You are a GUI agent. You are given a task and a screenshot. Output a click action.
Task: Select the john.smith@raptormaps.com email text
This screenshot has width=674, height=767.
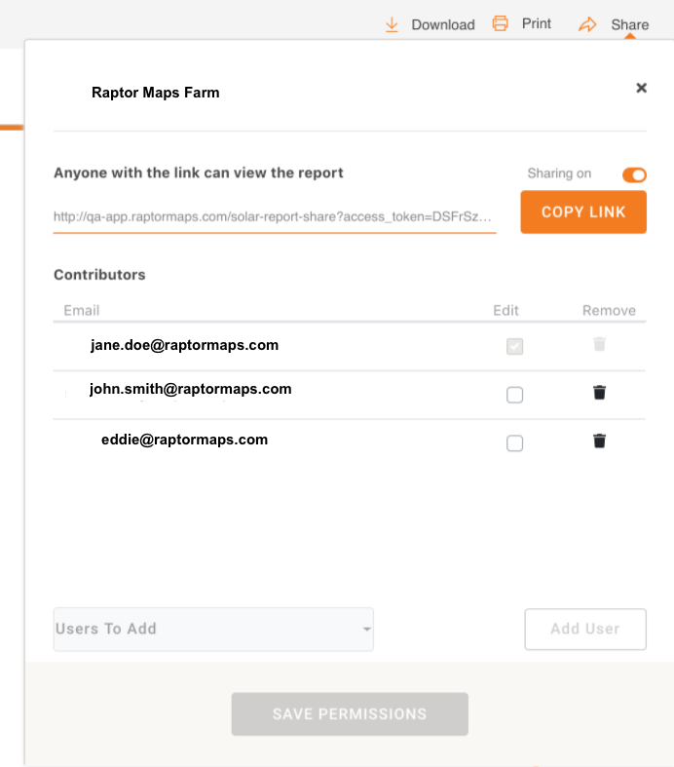click(x=191, y=389)
